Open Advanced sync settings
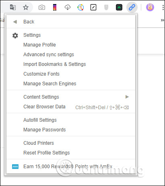 (x=71, y=55)
